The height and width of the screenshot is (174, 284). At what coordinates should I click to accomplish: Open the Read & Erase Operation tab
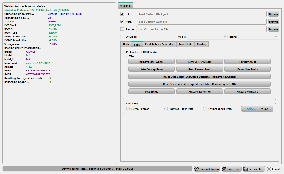[160, 45]
